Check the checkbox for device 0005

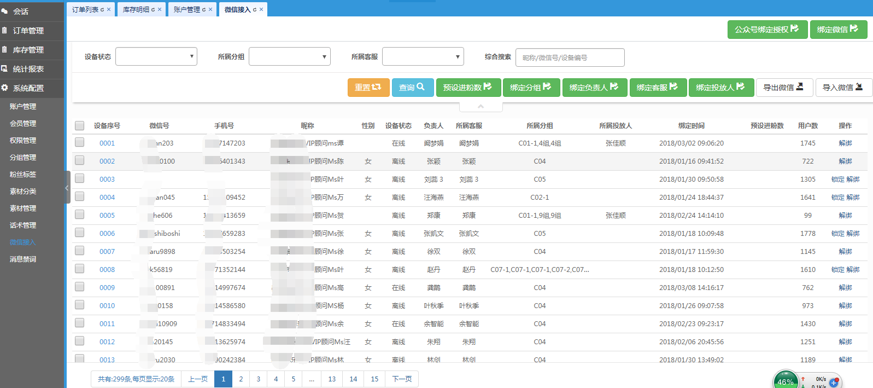(80, 215)
